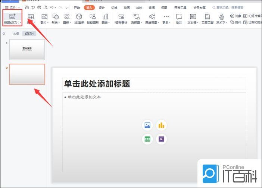Switch to the Slides (幻灯片) pane tab
Image resolution: width=262 pixels, height=188 pixels.
29,34
